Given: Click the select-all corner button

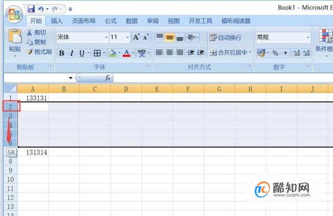Looking at the screenshot, I should click(x=11, y=88).
